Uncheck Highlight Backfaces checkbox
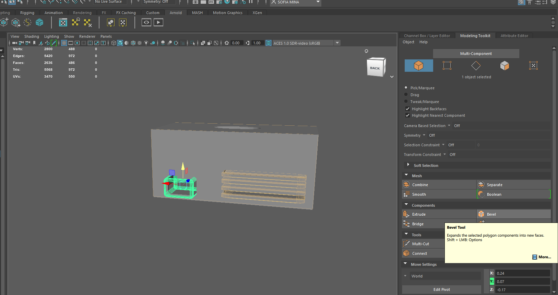 [407, 109]
